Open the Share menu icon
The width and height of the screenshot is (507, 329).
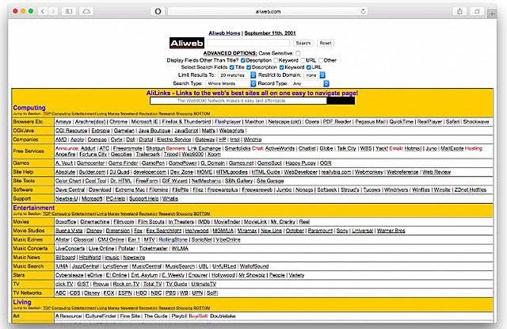tap(459, 11)
